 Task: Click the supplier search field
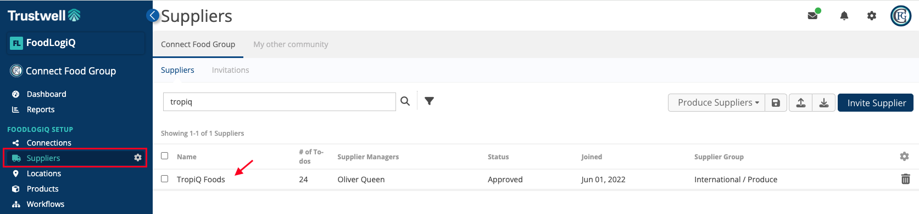click(x=280, y=102)
